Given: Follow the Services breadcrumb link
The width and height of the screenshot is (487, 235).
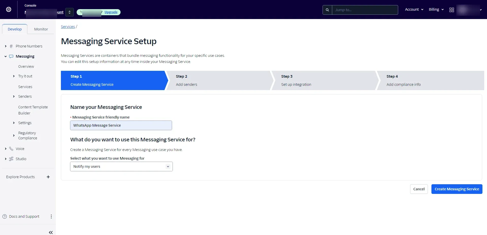Looking at the screenshot, I should click(68, 27).
